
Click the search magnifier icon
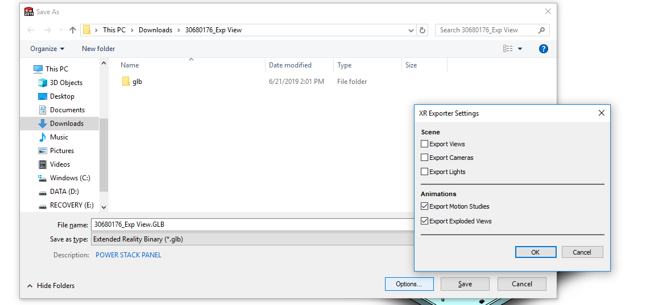pyautogui.click(x=541, y=30)
